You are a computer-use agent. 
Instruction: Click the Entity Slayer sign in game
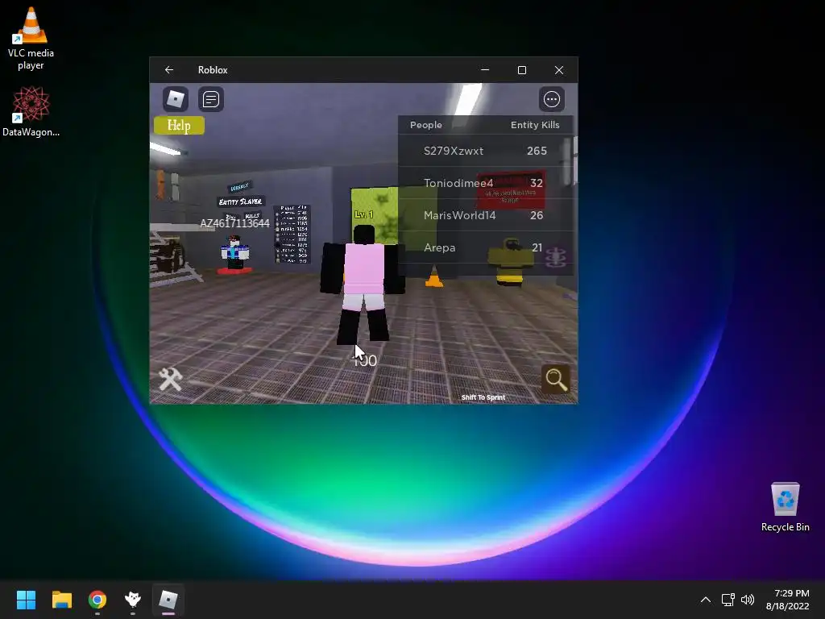click(240, 201)
